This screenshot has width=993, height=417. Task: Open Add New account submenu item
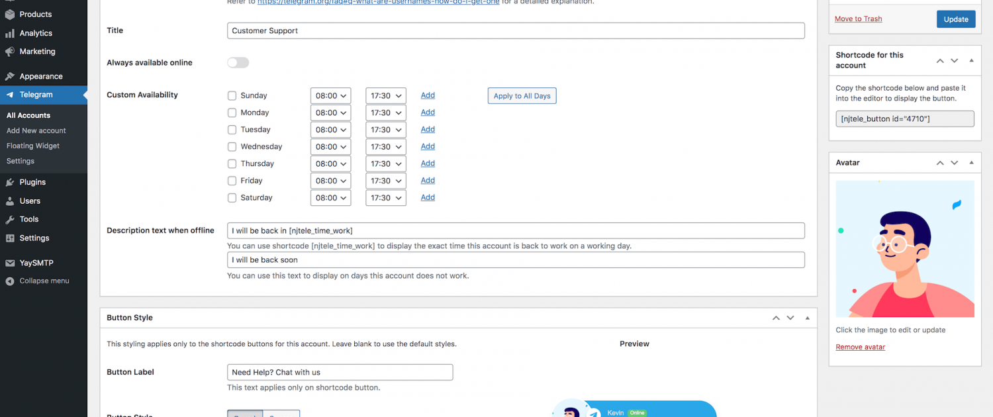coord(36,130)
